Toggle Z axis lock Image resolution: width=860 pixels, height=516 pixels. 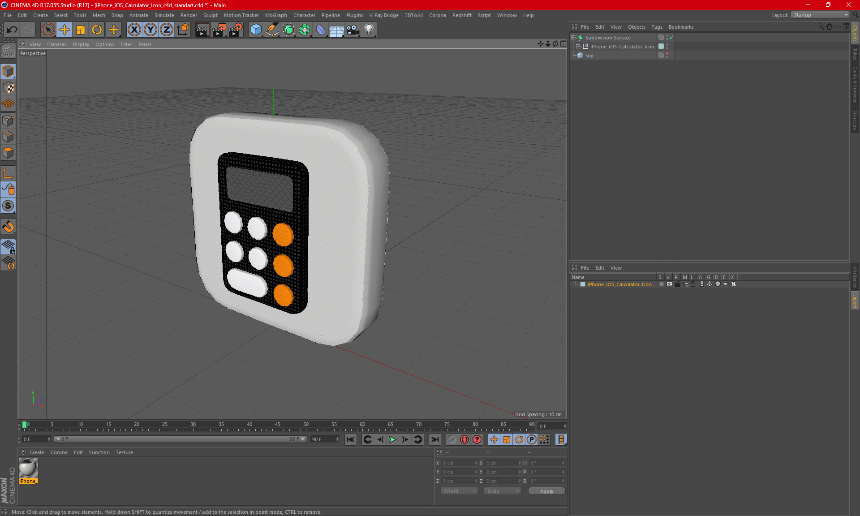[x=167, y=30]
